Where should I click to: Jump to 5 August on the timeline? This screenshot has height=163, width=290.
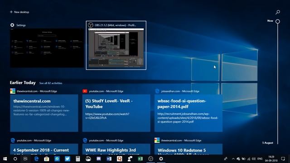pos(268,143)
